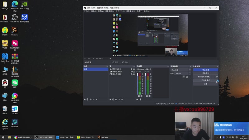Open WeGame desktop shortcut
249x140 pixels.
click(x=15, y=31)
